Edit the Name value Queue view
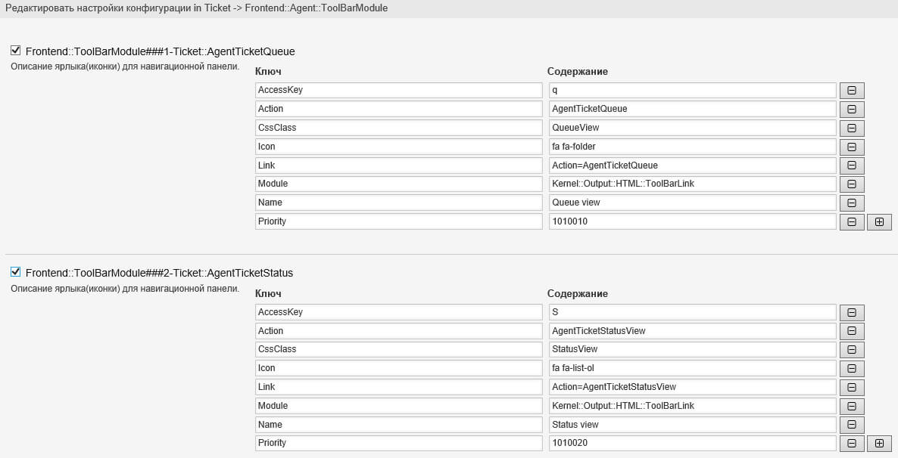The image size is (898, 458). (x=692, y=203)
